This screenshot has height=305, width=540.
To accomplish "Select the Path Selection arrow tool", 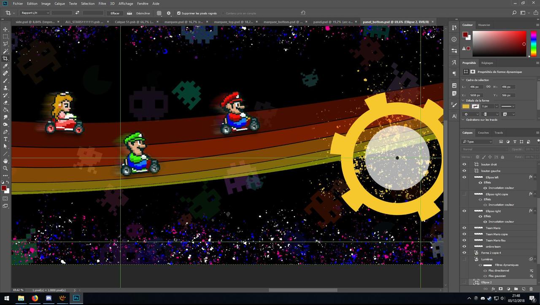I will pyautogui.click(x=5, y=146).
